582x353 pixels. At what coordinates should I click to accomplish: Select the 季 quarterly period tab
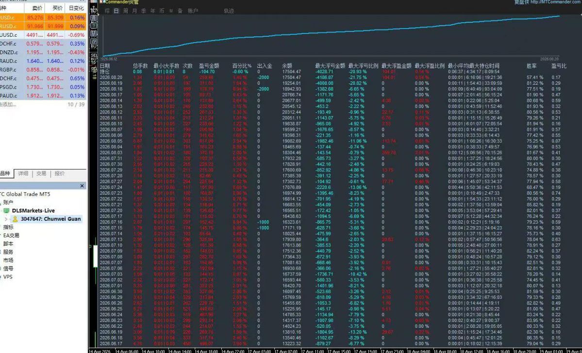click(x=144, y=11)
